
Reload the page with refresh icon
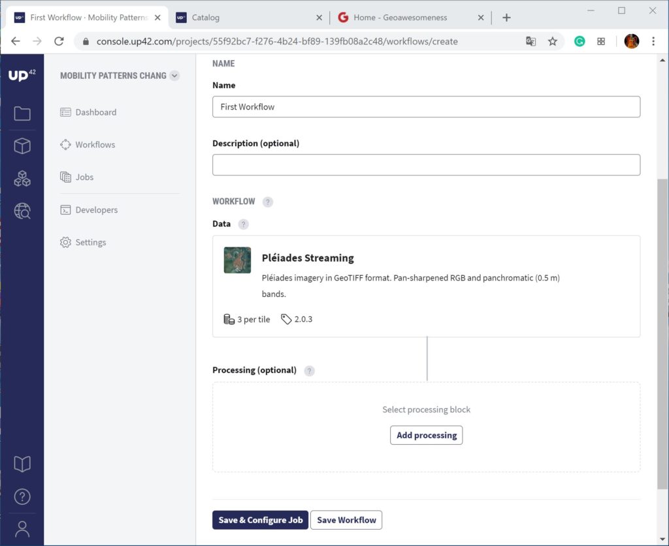tap(59, 41)
